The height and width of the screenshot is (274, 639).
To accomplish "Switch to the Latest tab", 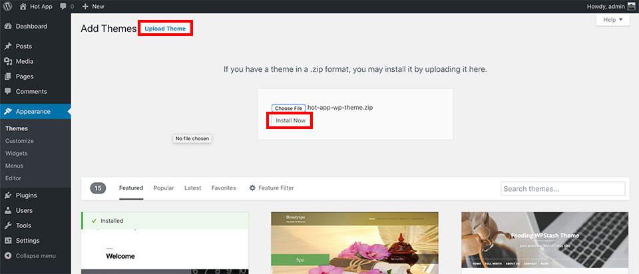I will [192, 188].
